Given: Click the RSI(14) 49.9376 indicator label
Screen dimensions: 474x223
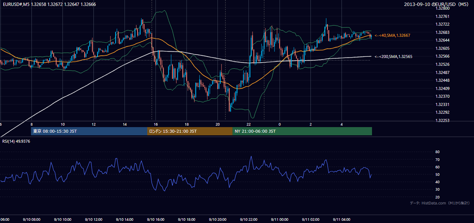Looking at the screenshot, I should click(17, 141).
